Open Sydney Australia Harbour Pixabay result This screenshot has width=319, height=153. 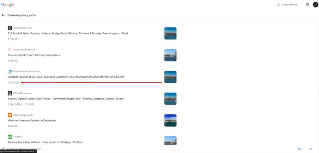coord(45,142)
